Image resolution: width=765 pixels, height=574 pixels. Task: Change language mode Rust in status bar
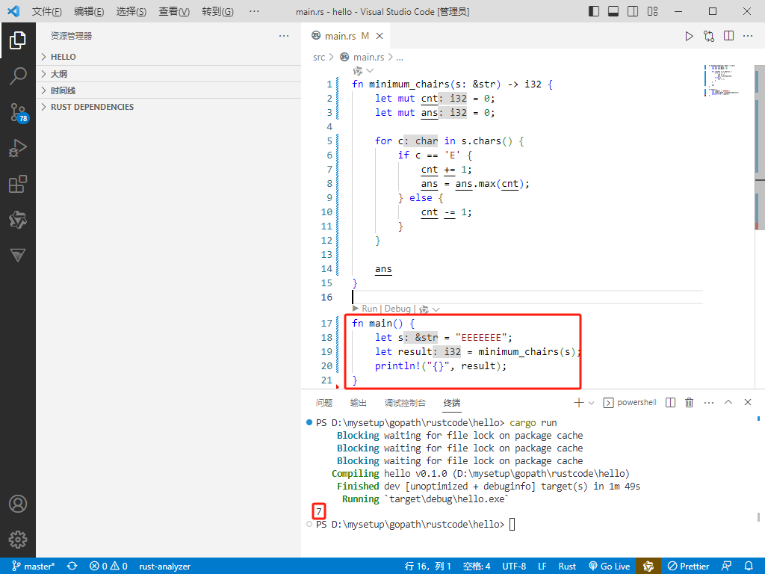click(x=567, y=567)
